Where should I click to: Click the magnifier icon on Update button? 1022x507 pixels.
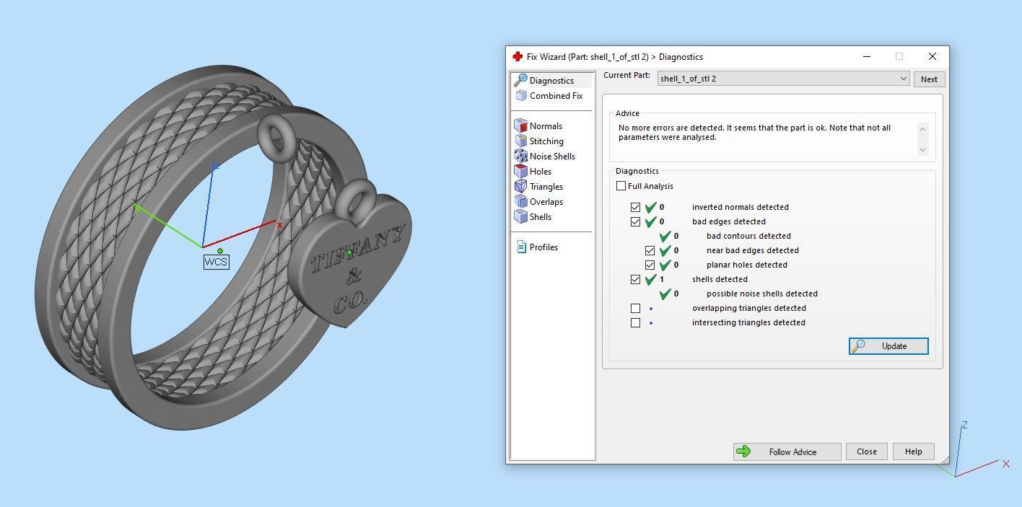859,346
